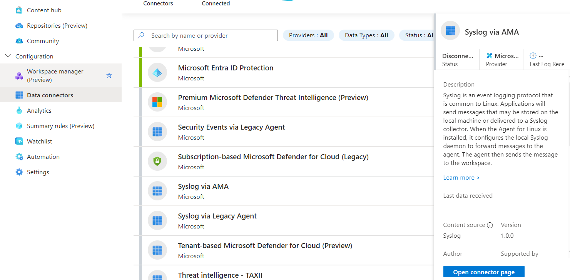Click the Automation gear icon

click(x=19, y=157)
